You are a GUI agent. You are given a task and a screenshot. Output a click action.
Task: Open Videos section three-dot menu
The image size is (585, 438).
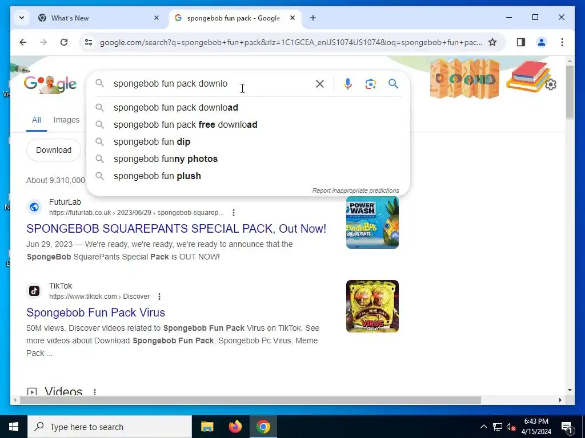[95, 392]
